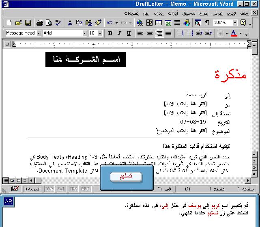Toggle Show/Hide paragraph marks
Viewport: 260px width, 227px height.
coord(207,23)
